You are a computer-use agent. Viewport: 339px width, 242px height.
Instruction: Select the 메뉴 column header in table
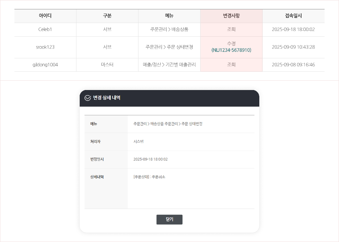coord(169,16)
